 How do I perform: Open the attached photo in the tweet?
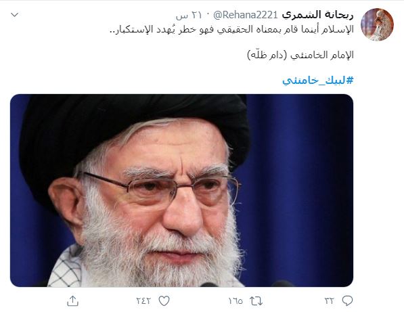[181, 190]
